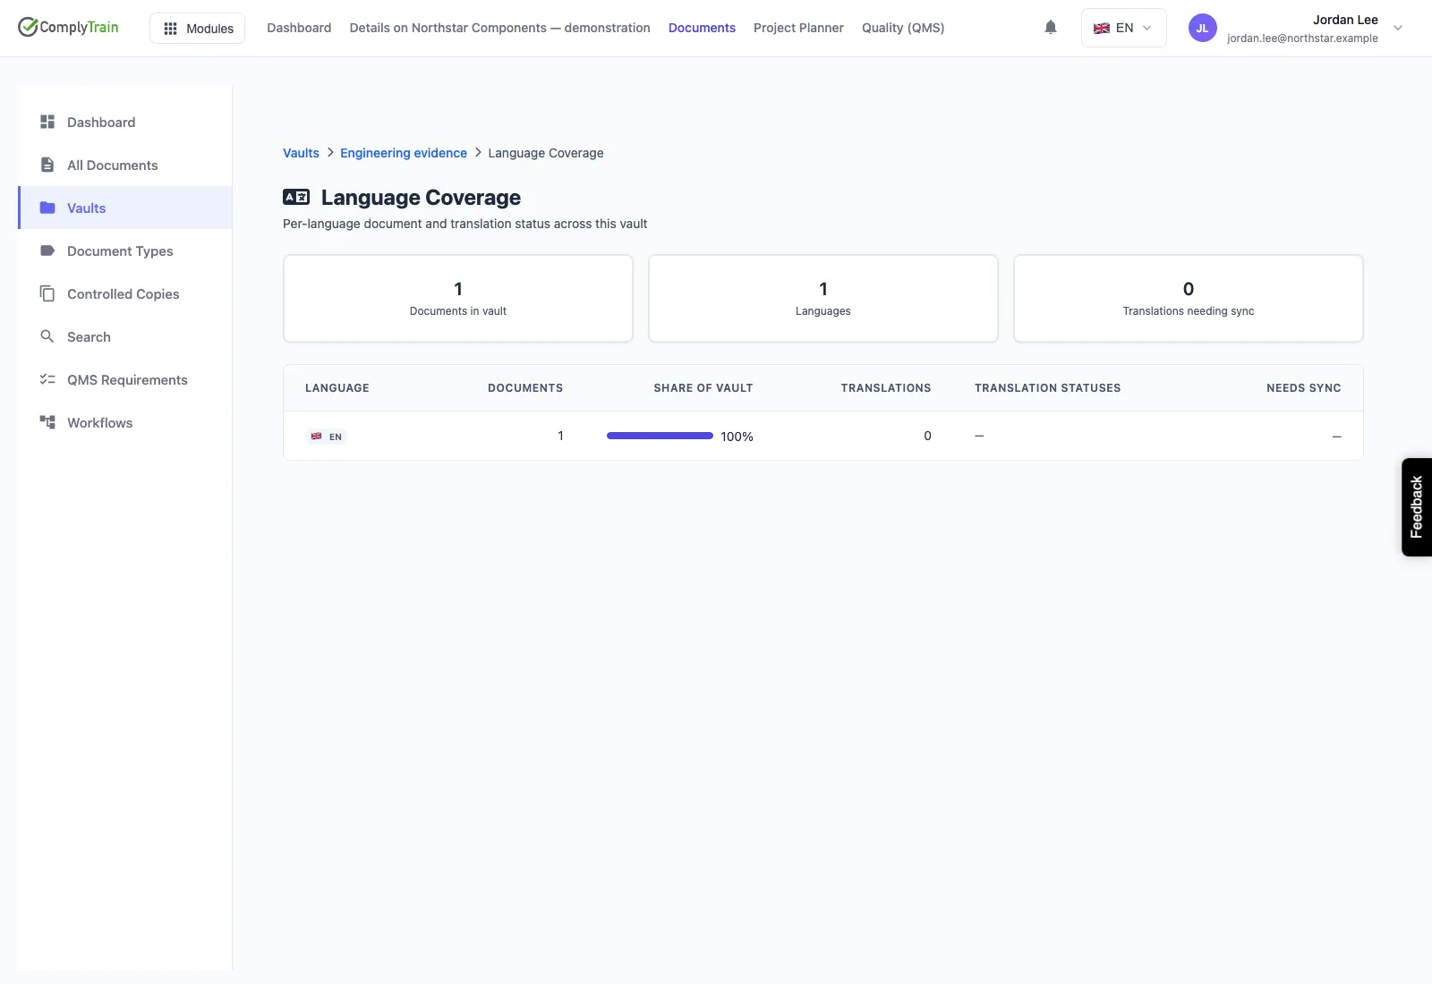This screenshot has height=984, width=1432.
Task: Click the Languages count card
Action: (x=823, y=299)
